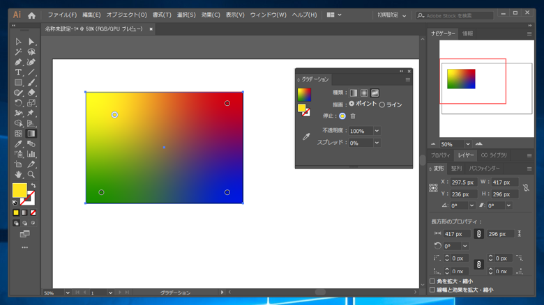The height and width of the screenshot is (305, 544).
Task: Open the スプレッド spread dropdown
Action: pyautogui.click(x=377, y=143)
